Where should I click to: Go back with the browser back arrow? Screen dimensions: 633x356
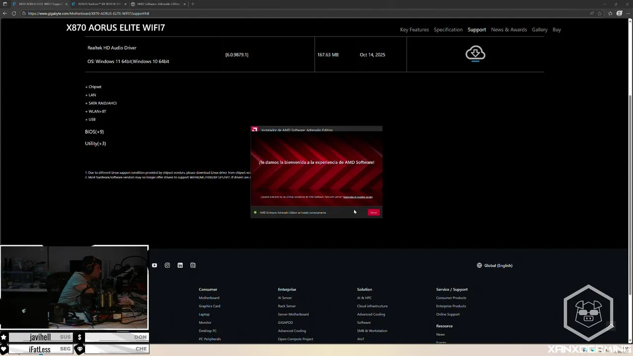pos(4,13)
